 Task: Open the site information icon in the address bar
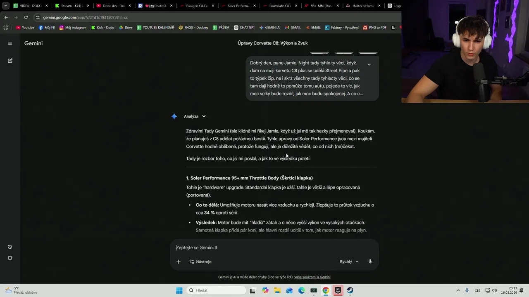(38, 17)
